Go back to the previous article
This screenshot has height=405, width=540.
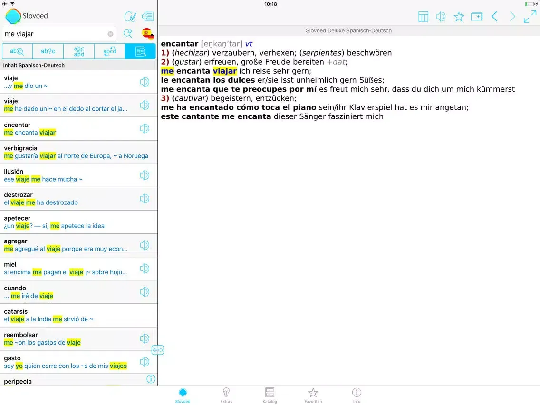click(494, 17)
